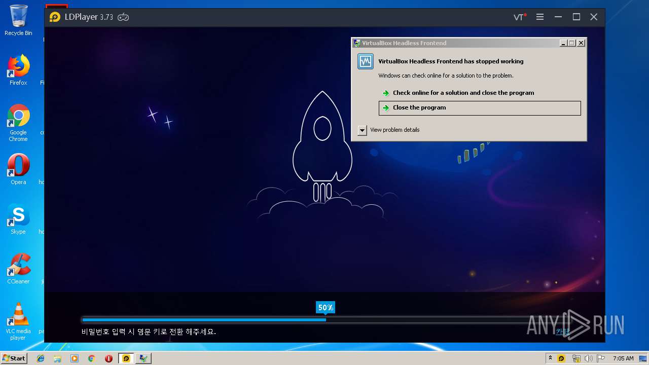Image resolution: width=649 pixels, height=365 pixels.
Task: Show hidden system tray icons
Action: [550, 358]
